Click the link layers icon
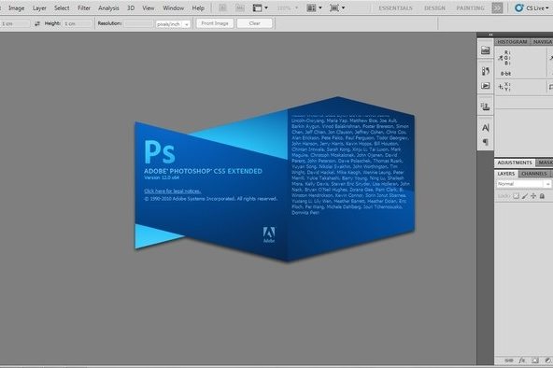Image resolution: width=553 pixels, height=368 pixels. point(509,361)
